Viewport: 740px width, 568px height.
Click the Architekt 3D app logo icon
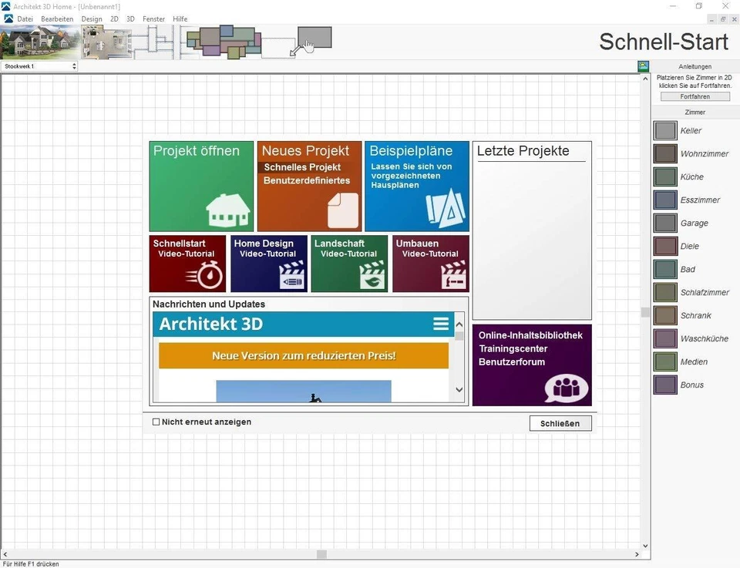(x=7, y=6)
